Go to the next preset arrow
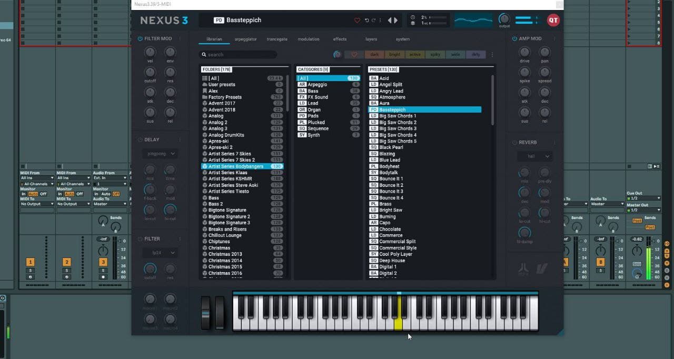 (396, 21)
